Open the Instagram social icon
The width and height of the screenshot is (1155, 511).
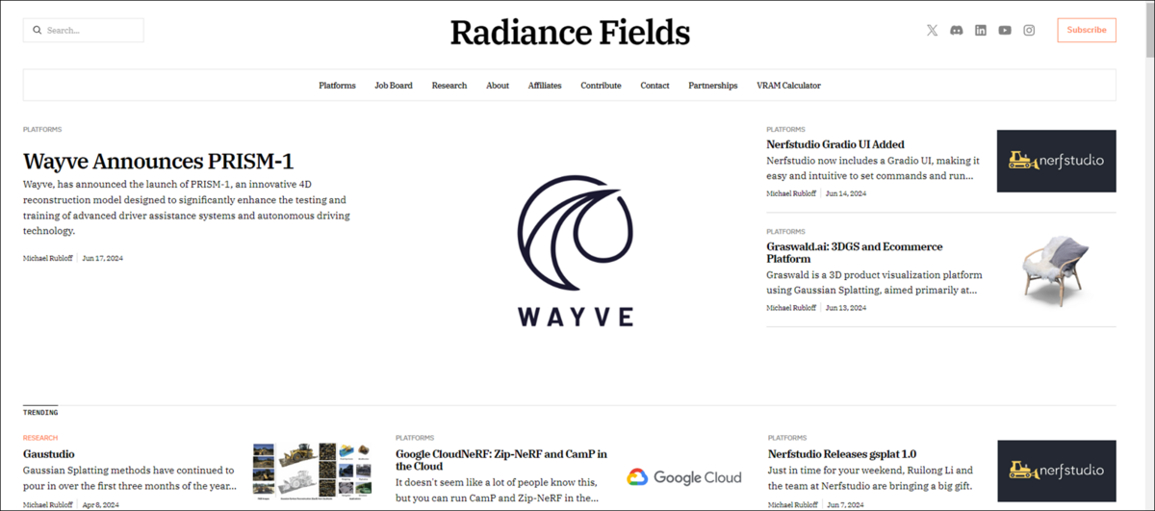pos(1029,30)
